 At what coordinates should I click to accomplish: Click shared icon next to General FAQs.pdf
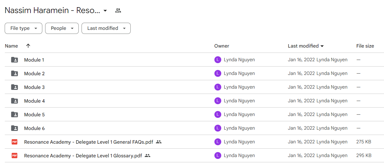click(159, 142)
